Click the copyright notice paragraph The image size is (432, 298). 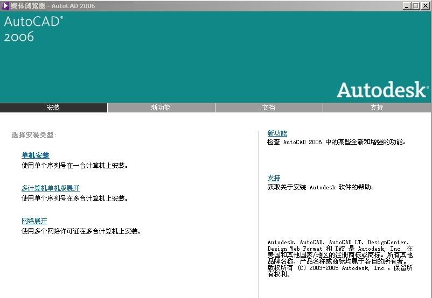340,258
